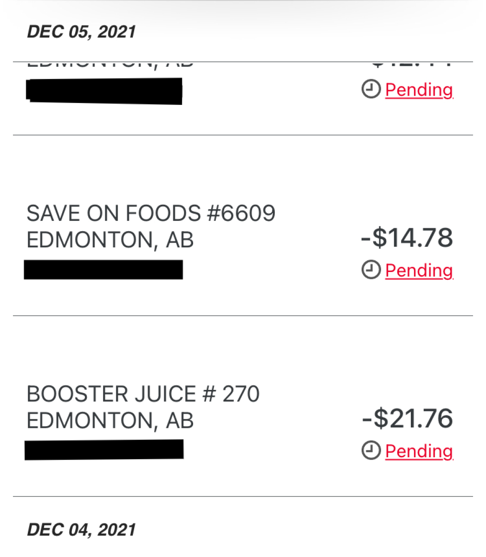Click clock icon beside Booster Juice pending status

(371, 451)
